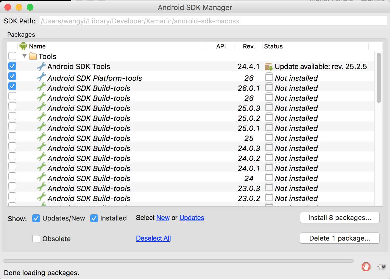Screen dimensions: 390x279
Task: Click wrench icon of Build-tools rev 24.0.2
Action: tap(42, 157)
